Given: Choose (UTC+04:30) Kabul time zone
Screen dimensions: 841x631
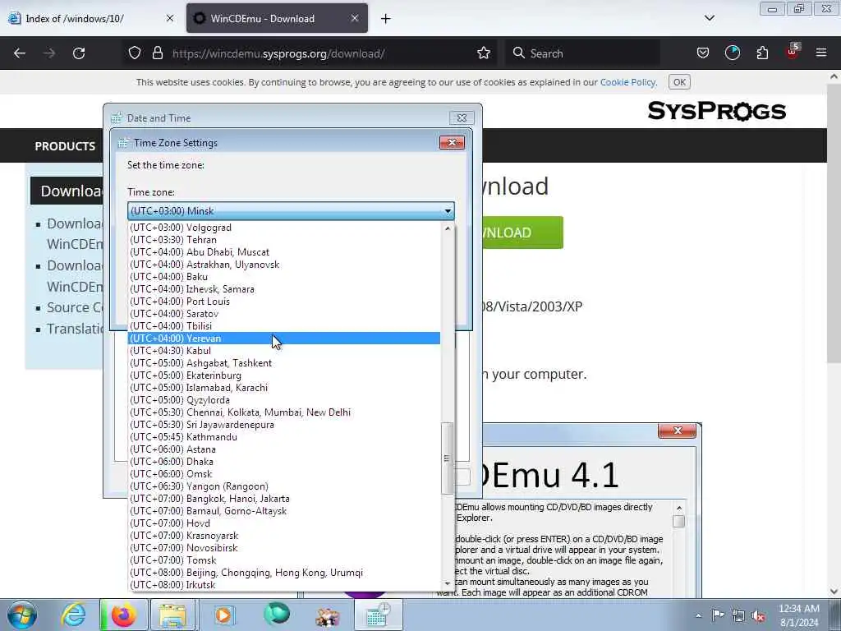Looking at the screenshot, I should click(283, 351).
